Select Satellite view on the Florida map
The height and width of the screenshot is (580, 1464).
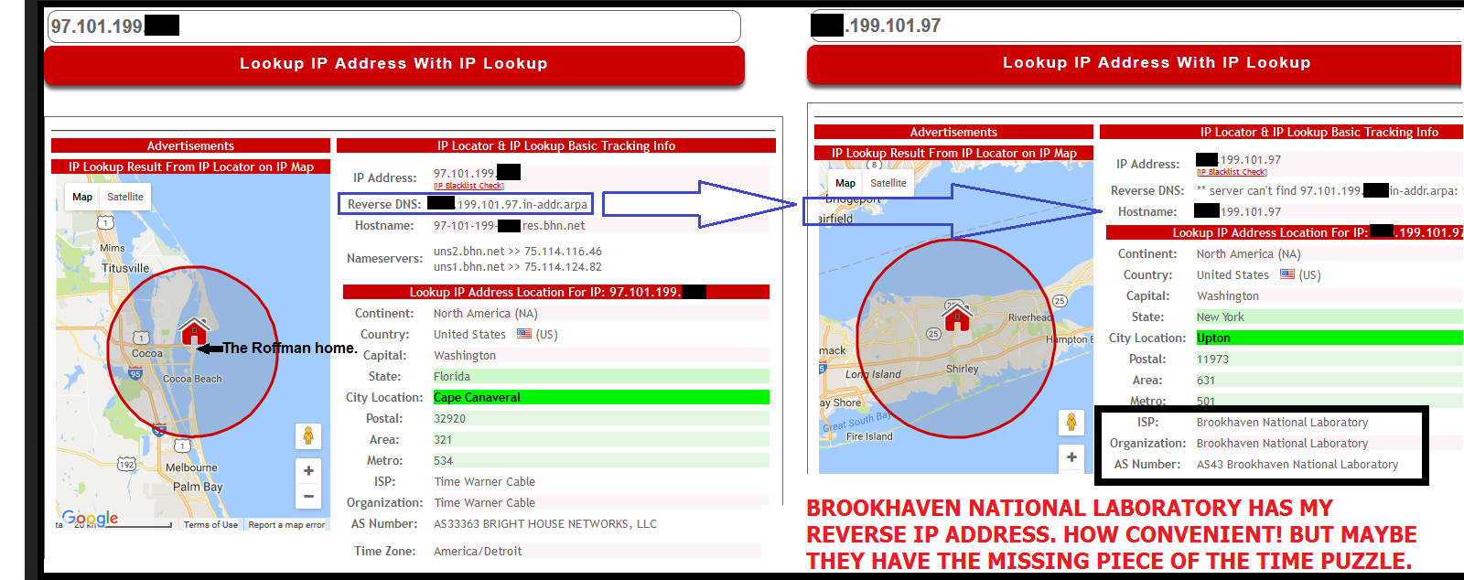pyautogui.click(x=125, y=197)
